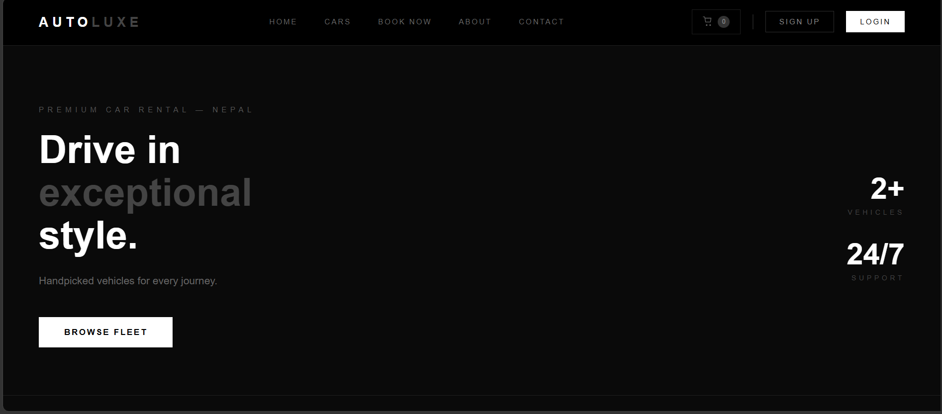Click the "2+" vehicles statistic number

click(887, 189)
